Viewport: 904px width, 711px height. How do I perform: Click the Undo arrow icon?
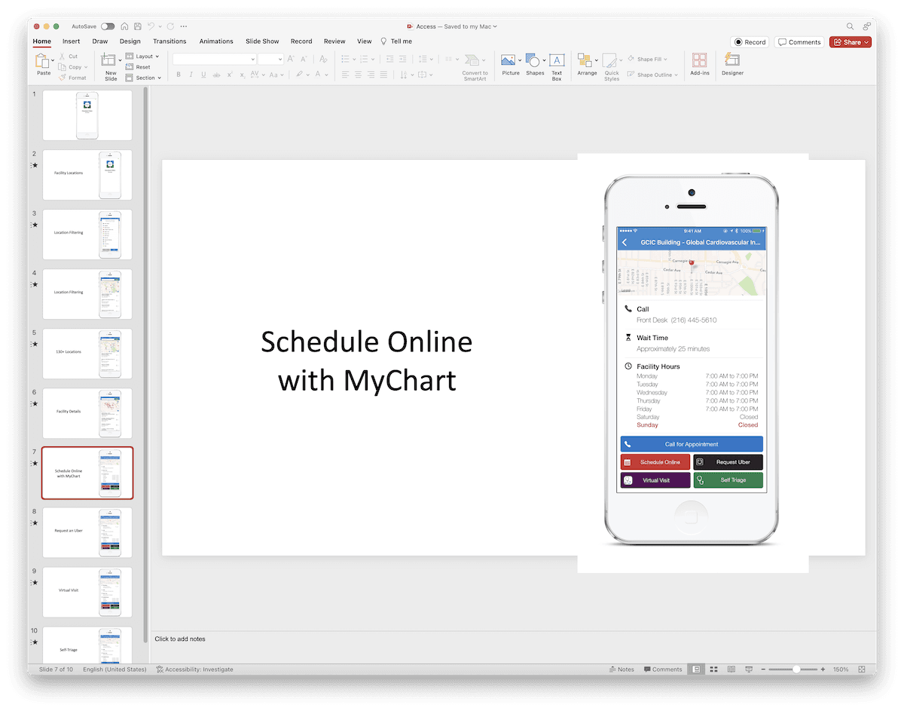pyautogui.click(x=151, y=26)
